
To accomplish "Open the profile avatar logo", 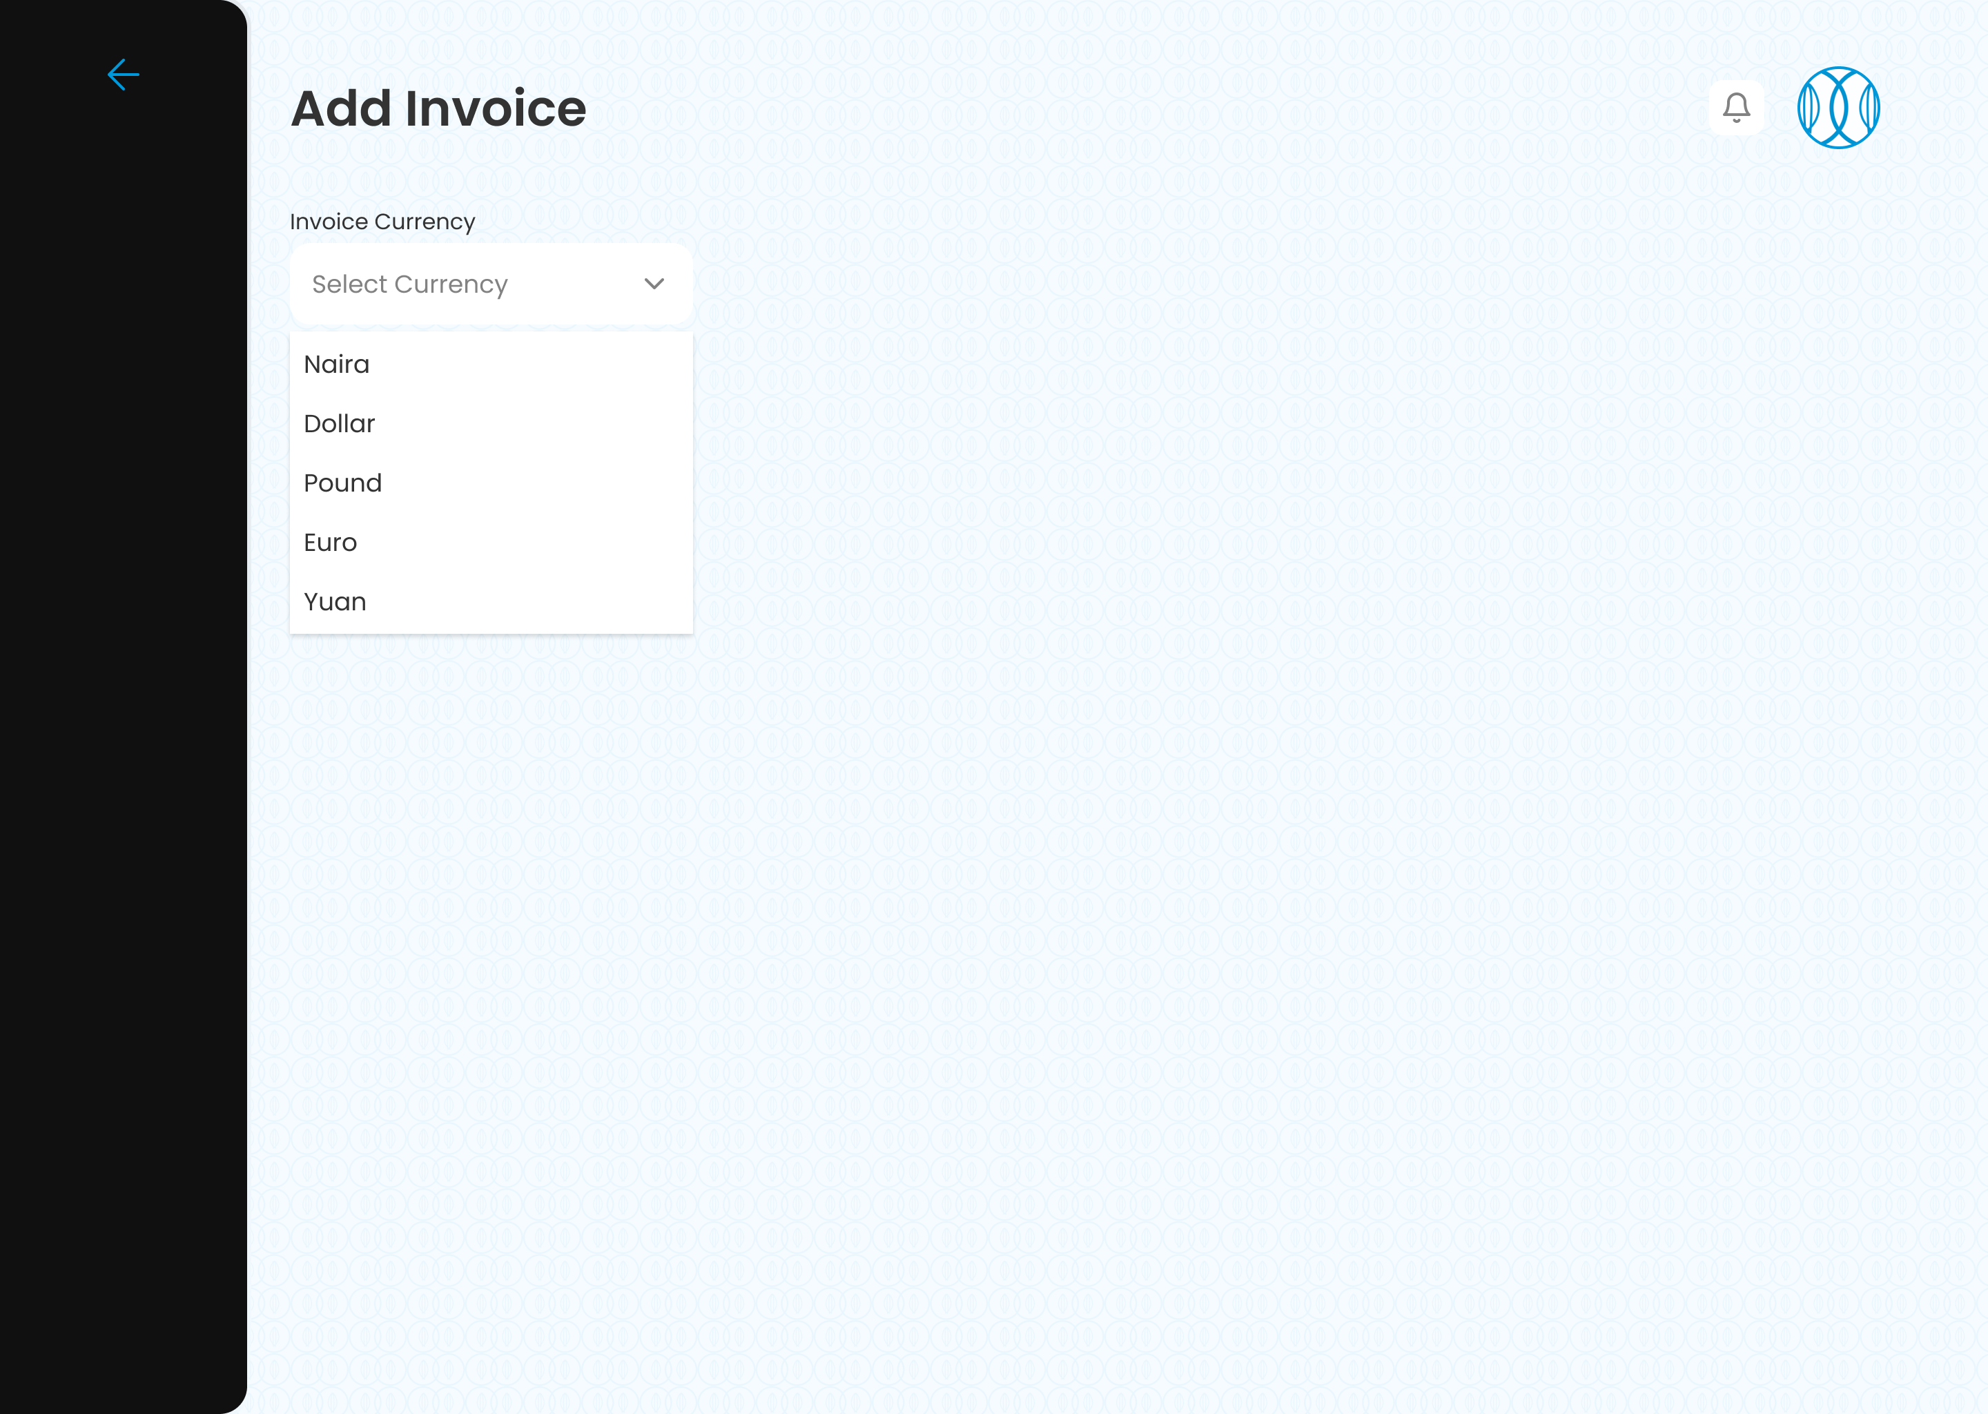I will [x=1838, y=107].
